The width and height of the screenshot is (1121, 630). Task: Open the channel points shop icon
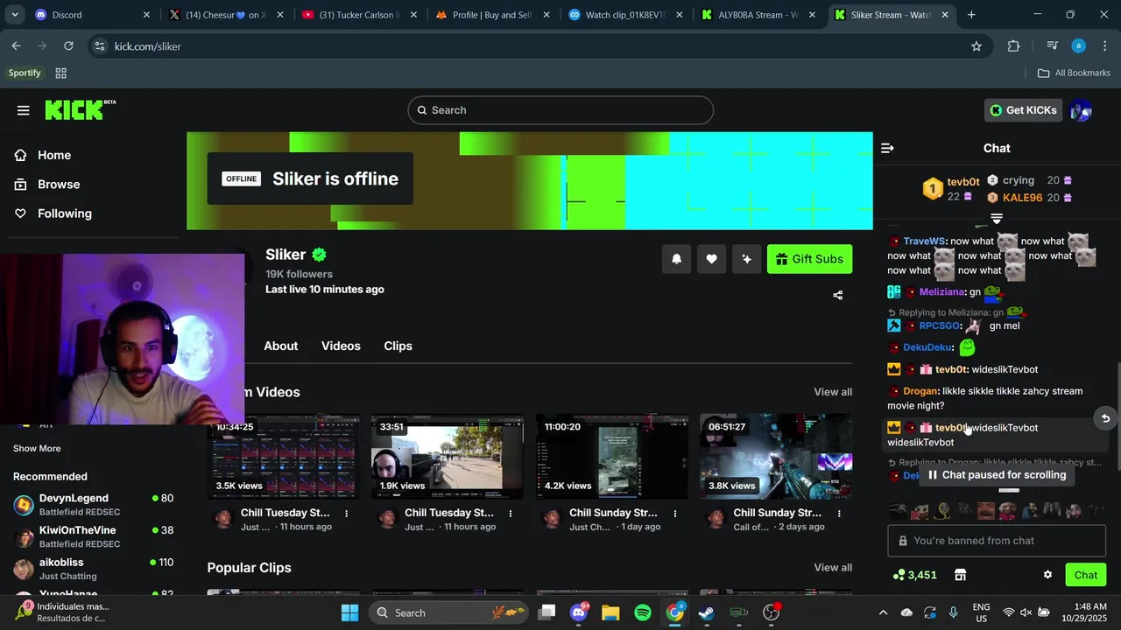tap(960, 575)
